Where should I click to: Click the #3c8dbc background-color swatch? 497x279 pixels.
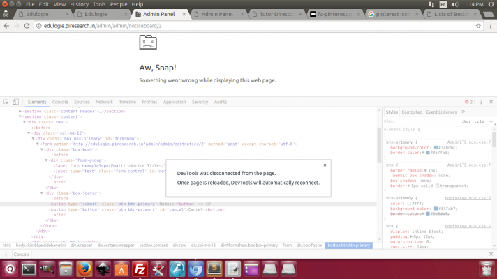pyautogui.click(x=436, y=147)
